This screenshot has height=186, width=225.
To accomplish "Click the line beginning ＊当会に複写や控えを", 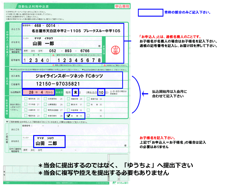I will (104, 173).
